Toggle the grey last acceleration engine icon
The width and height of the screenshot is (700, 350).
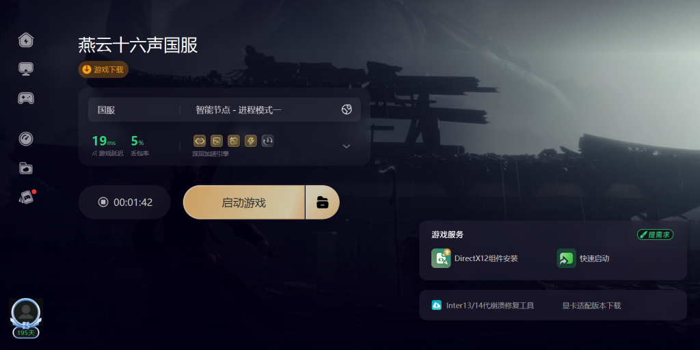point(268,141)
